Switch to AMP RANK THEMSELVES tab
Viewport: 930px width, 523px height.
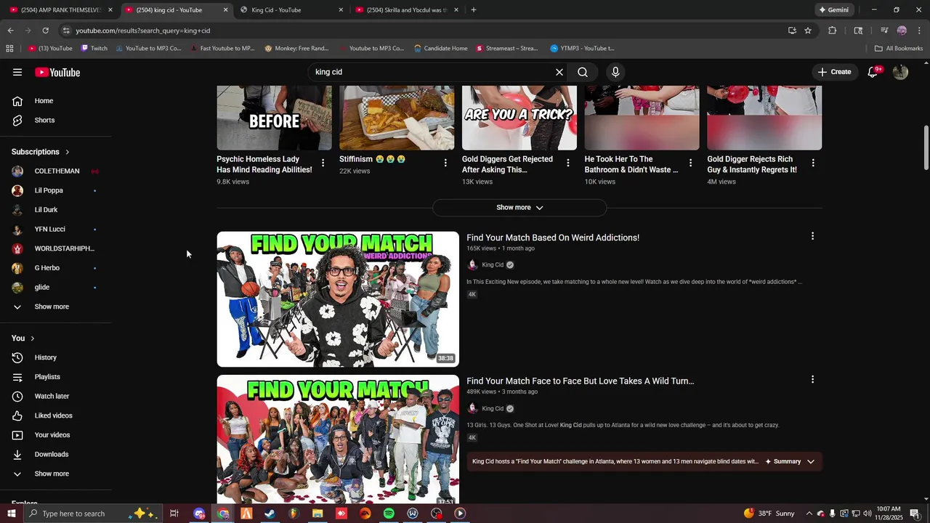click(60, 10)
